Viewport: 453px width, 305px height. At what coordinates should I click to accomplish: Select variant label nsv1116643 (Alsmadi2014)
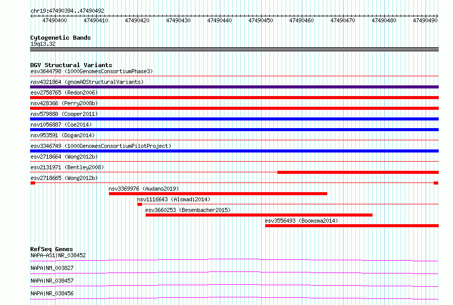pyautogui.click(x=174, y=199)
